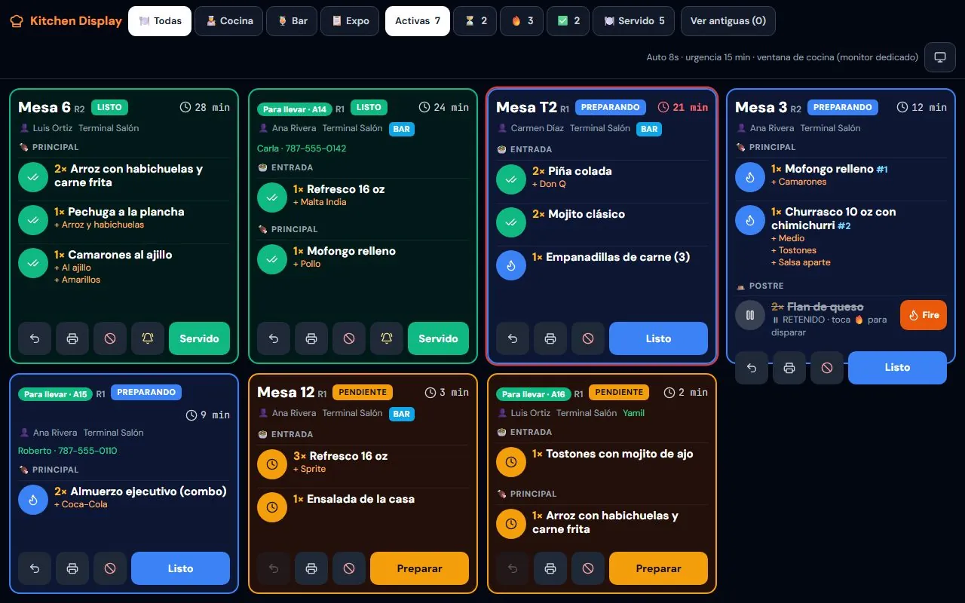
Task: Filter by ready checkmark status count
Action: click(x=569, y=21)
